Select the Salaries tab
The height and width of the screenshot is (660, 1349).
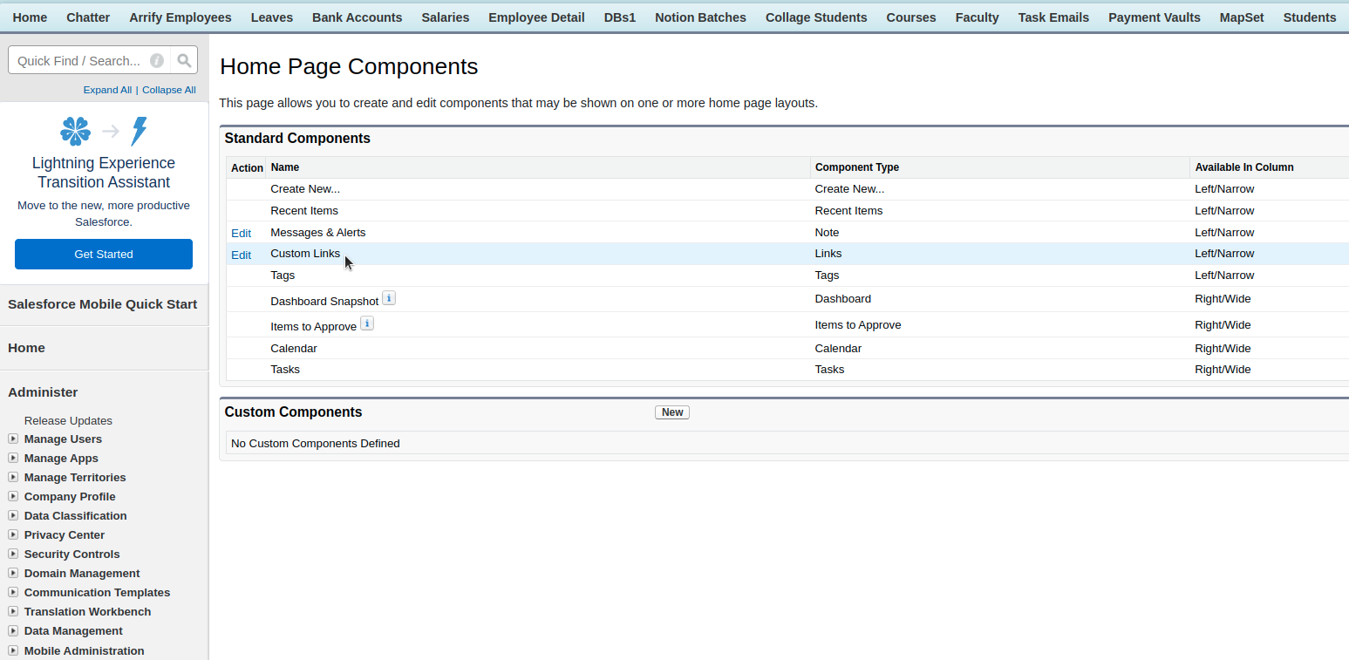click(x=446, y=17)
